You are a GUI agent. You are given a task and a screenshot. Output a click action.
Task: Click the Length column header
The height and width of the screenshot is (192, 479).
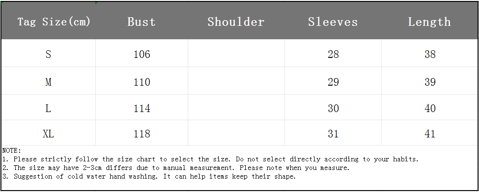click(430, 22)
